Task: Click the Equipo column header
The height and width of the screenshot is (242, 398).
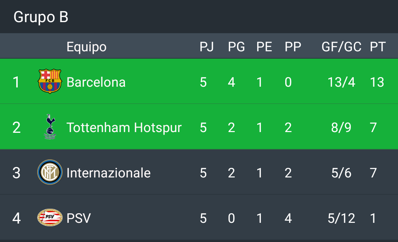Action: (x=87, y=47)
